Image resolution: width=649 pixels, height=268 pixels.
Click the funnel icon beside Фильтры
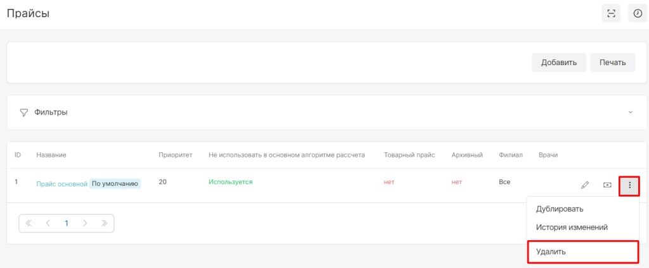[x=24, y=113]
